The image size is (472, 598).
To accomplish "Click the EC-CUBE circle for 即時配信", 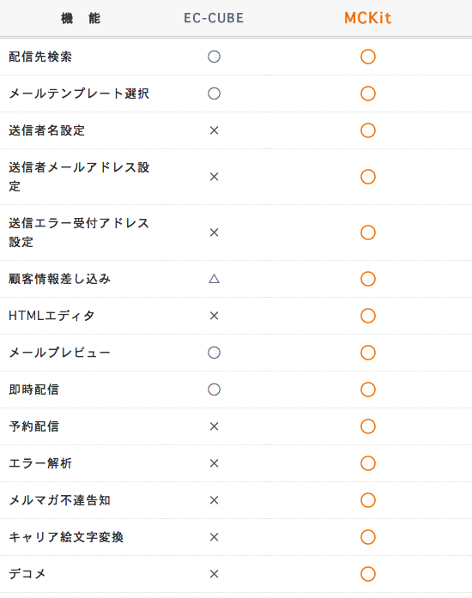I will (214, 390).
